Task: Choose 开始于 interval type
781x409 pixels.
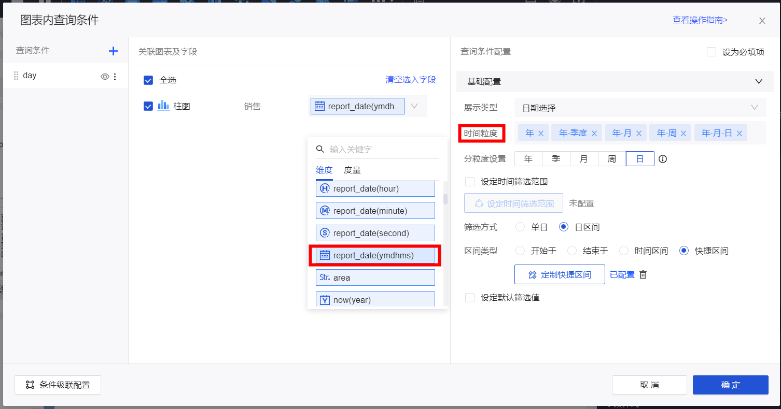Action: 520,251
